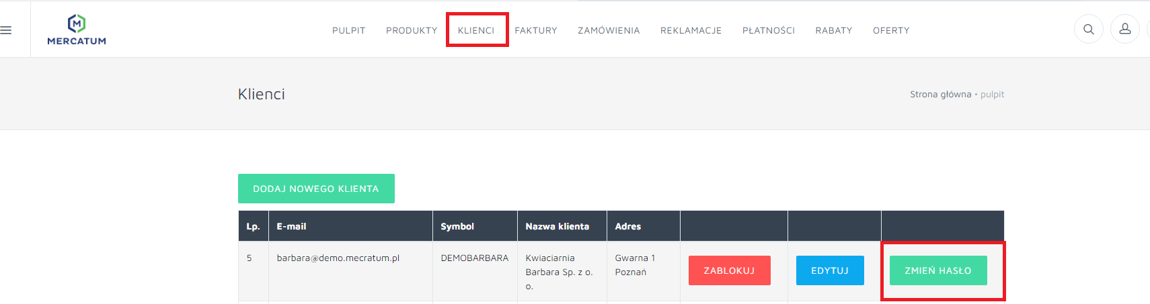Screen dimensions: 1150x304
Task: Open the search icon
Action: 1088,30
